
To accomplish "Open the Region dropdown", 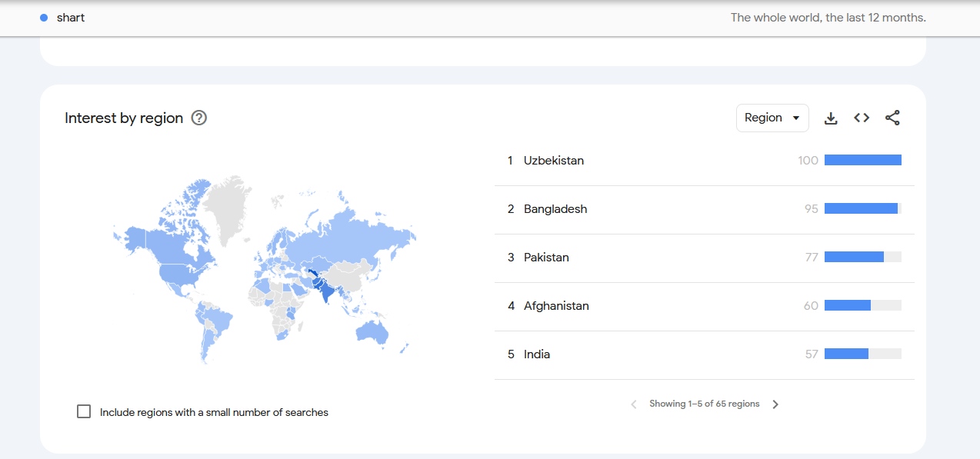I will point(772,118).
